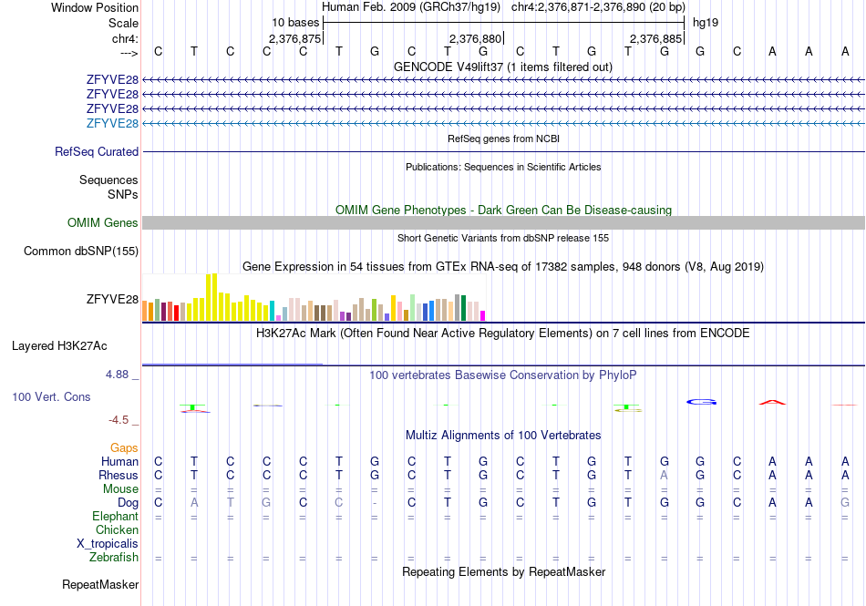This screenshot has height=606, width=866.
Task: Select the light blue ZFYVE28 transcript label
Action: (112, 124)
